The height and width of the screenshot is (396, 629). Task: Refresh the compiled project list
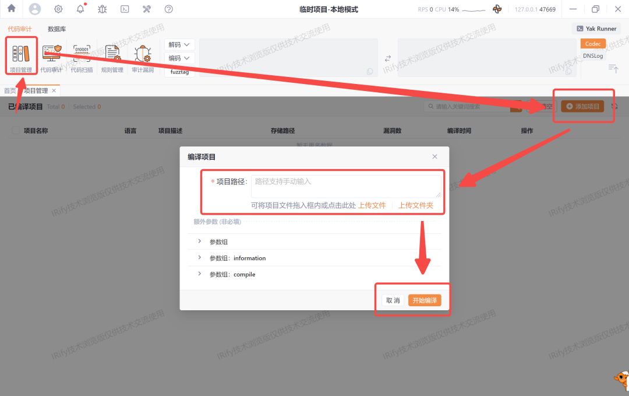[x=614, y=106]
